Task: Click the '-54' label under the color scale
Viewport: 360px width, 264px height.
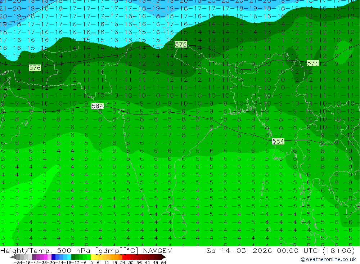Action: click(18, 263)
